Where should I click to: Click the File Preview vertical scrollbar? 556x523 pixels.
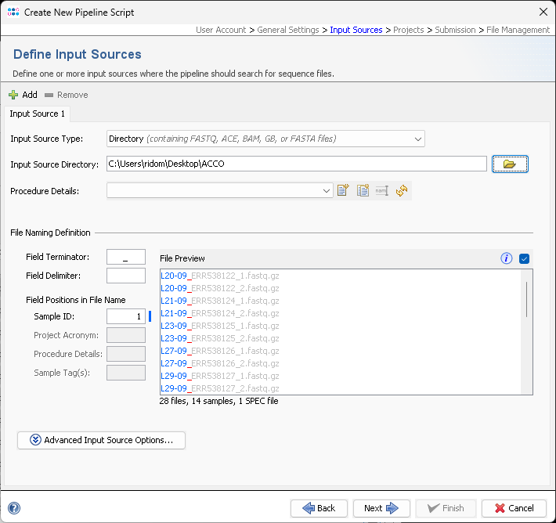coord(526,299)
